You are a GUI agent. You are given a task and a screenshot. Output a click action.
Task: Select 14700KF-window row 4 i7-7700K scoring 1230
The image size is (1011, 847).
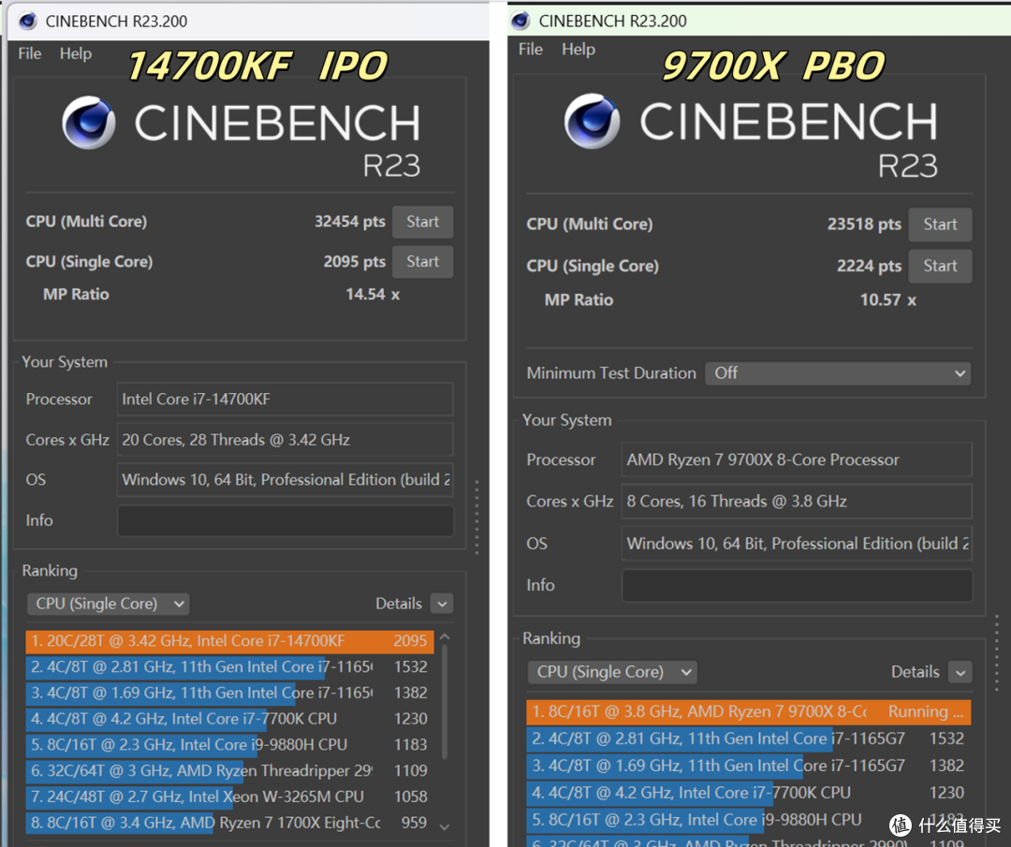[x=229, y=719]
